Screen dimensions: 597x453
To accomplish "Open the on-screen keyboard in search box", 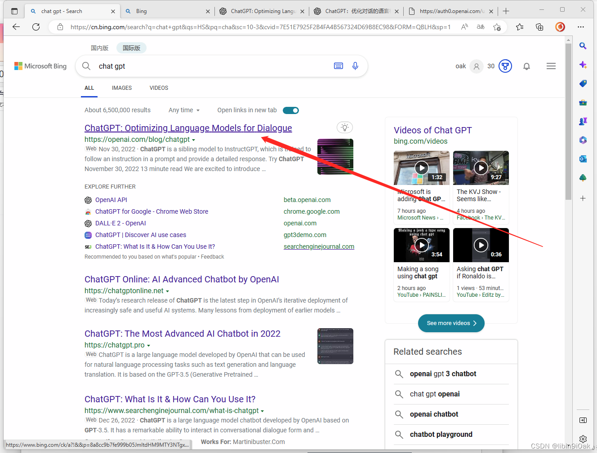I will [339, 66].
